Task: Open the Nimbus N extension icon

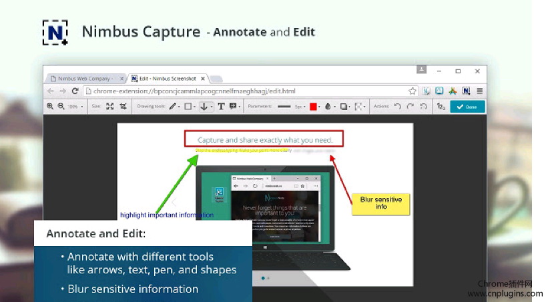Action: point(467,91)
